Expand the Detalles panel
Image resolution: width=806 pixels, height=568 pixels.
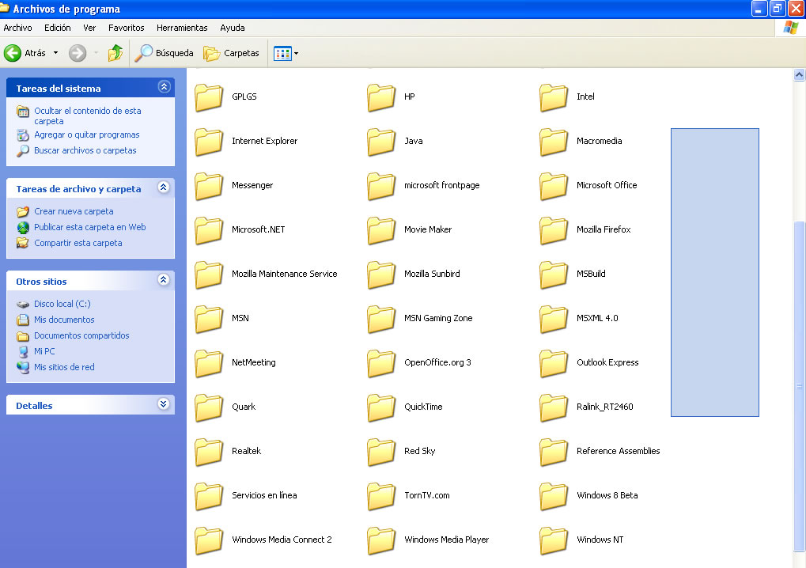[164, 404]
